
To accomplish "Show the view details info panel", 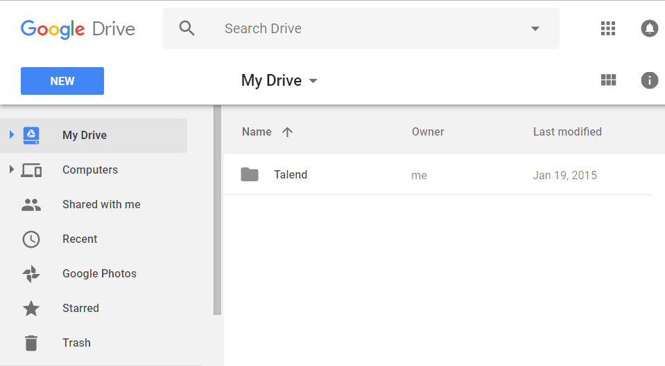I will [x=649, y=80].
